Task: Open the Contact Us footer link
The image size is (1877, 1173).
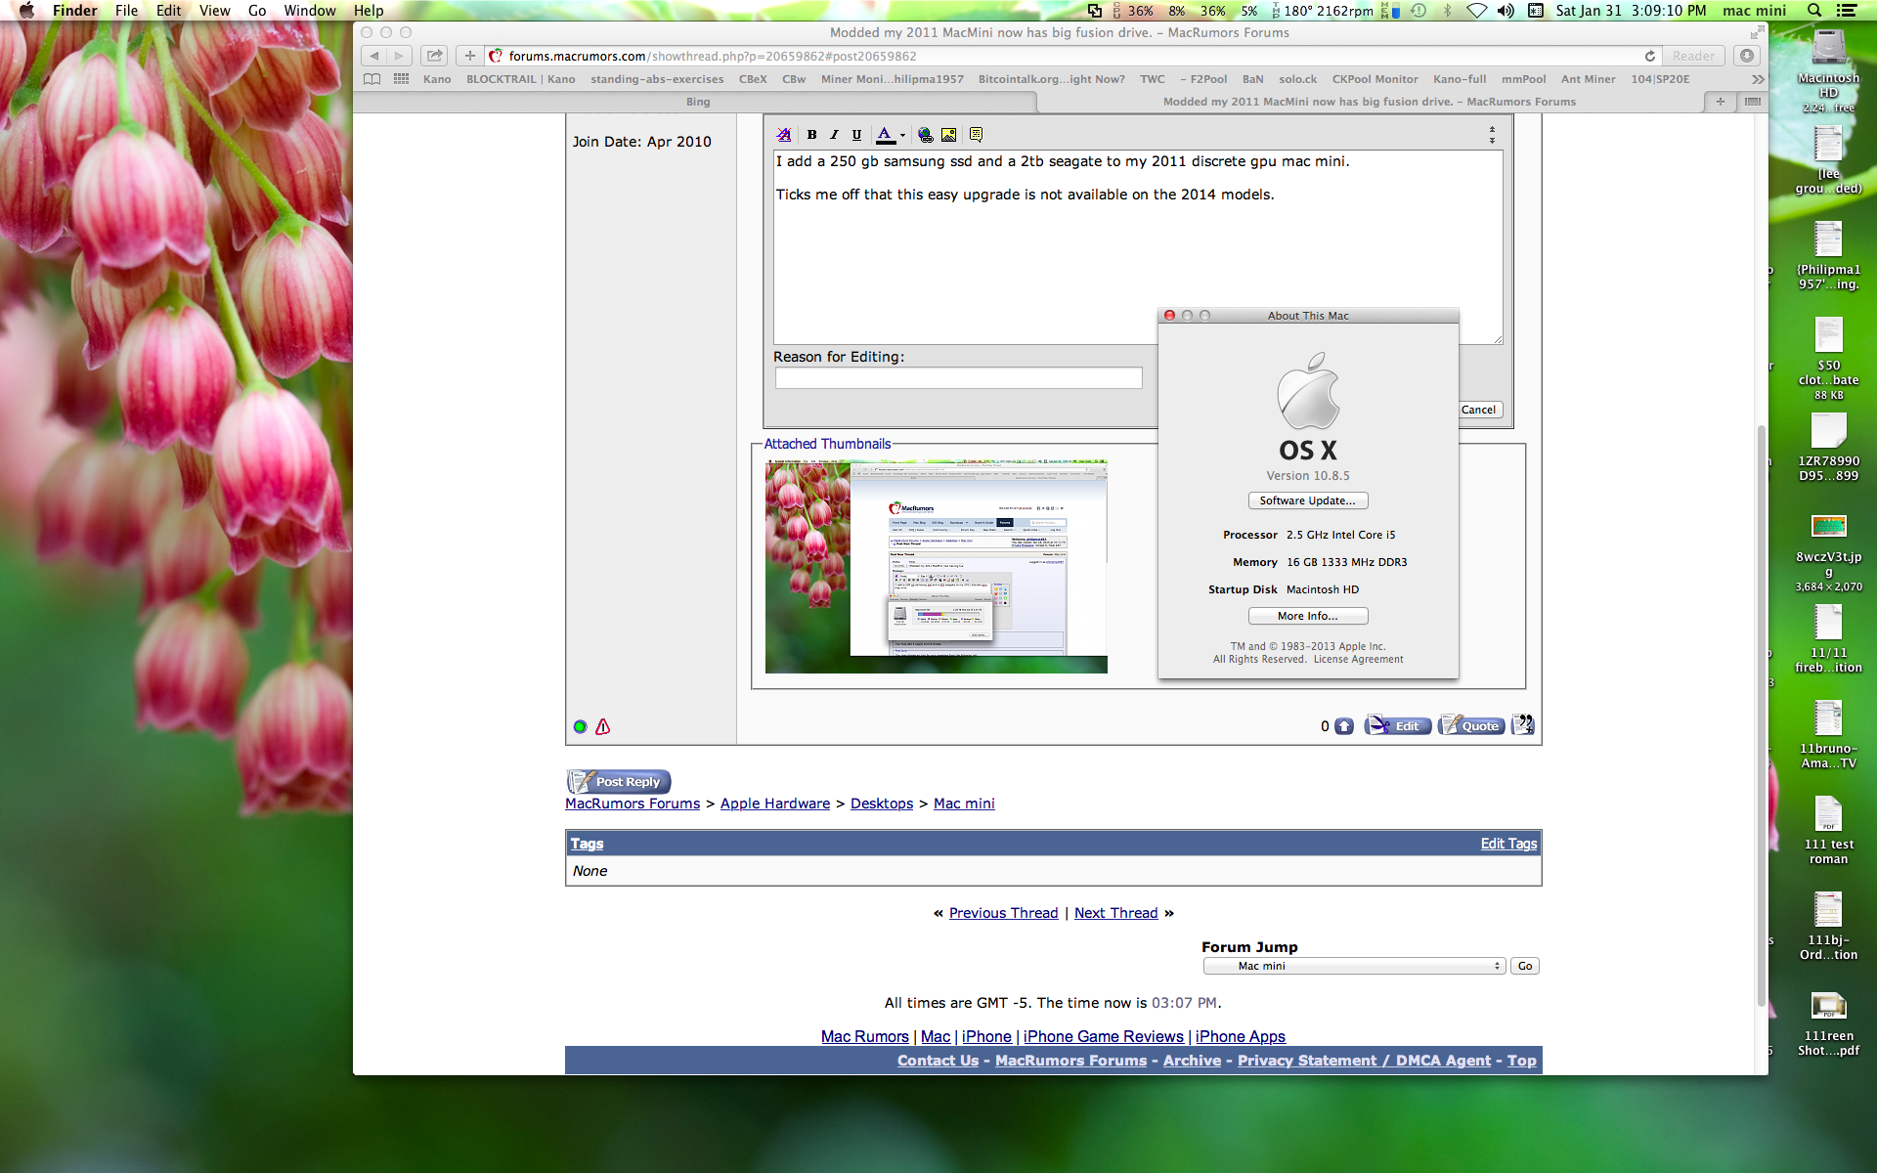Action: point(938,1061)
